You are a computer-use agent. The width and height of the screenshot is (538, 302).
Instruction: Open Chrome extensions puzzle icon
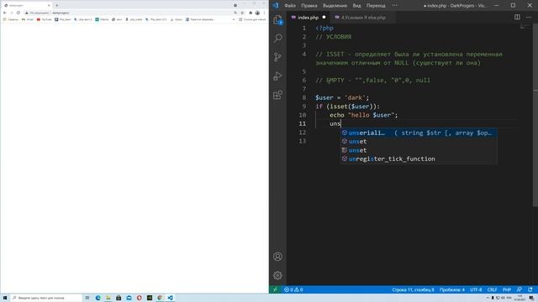[x=251, y=13]
